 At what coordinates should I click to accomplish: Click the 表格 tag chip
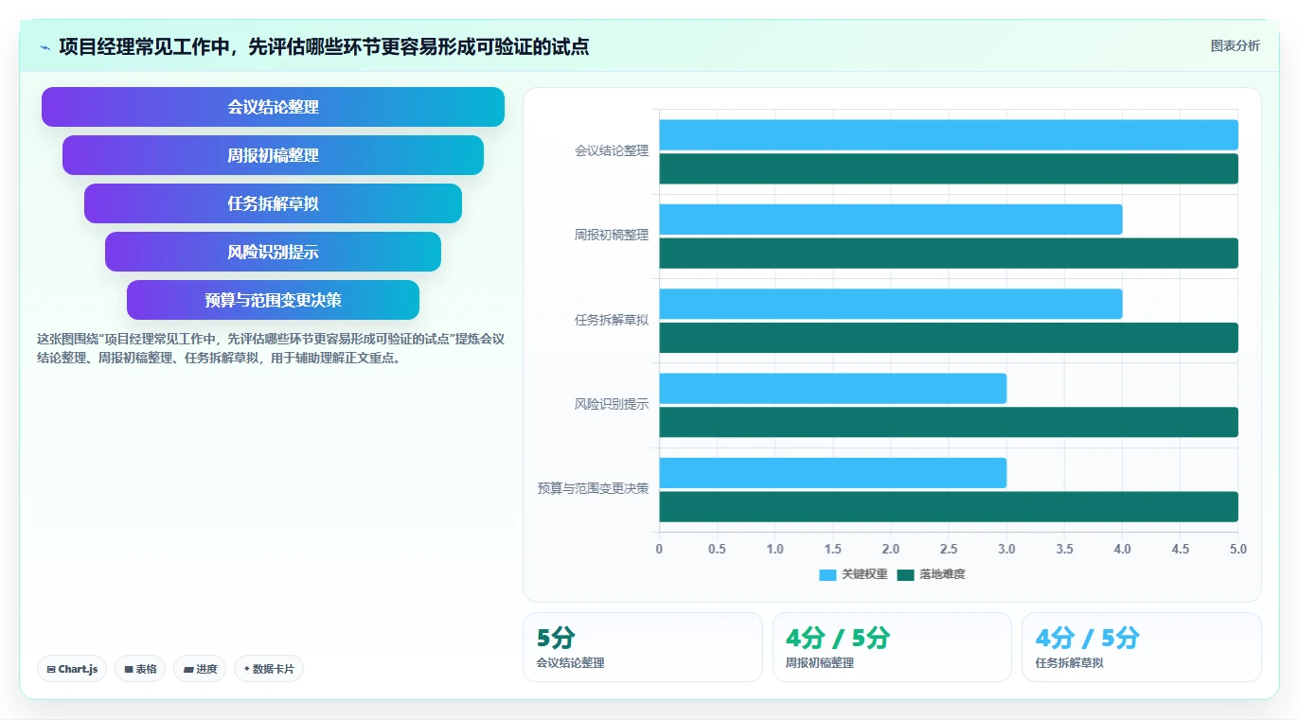click(140, 669)
